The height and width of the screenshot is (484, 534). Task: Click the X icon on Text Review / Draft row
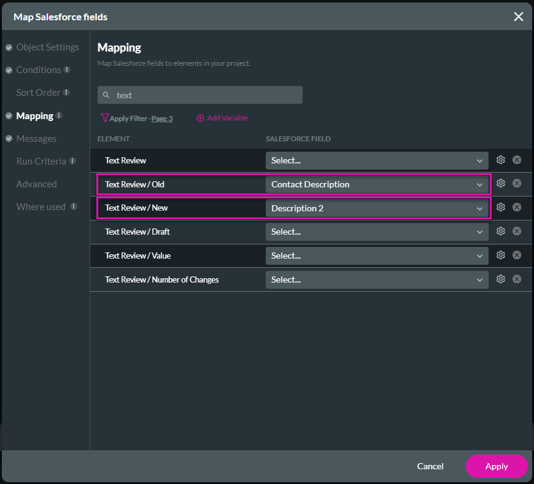coord(517,232)
